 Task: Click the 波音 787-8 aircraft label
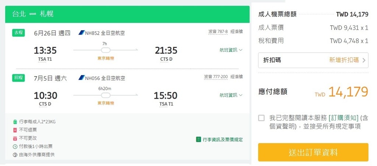[218, 32]
